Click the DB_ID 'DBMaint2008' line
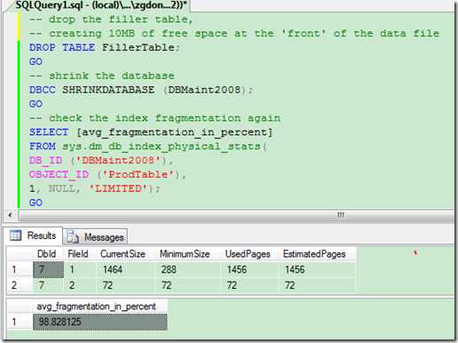Image resolution: width=458 pixels, height=343 pixels. coord(101,160)
